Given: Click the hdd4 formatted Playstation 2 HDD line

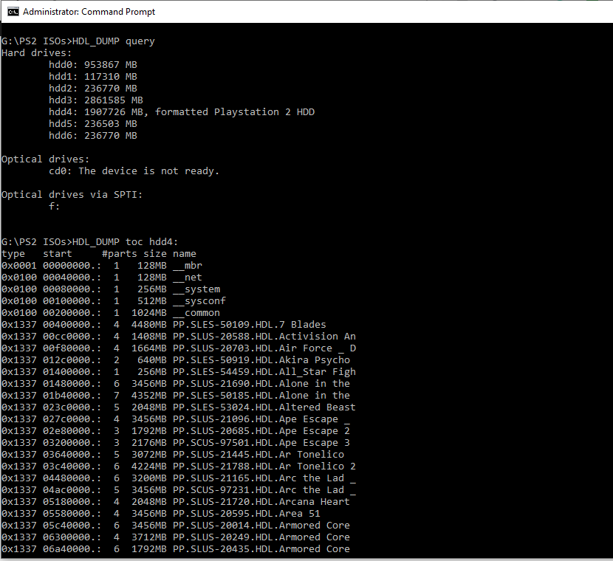Looking at the screenshot, I should tap(182, 112).
